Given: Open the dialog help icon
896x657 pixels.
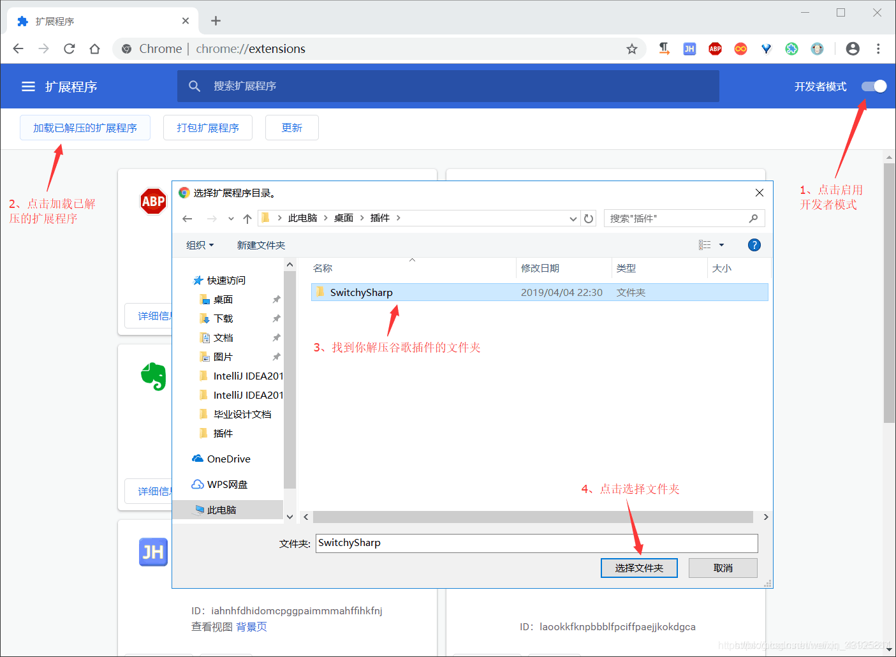Looking at the screenshot, I should pyautogui.click(x=754, y=245).
